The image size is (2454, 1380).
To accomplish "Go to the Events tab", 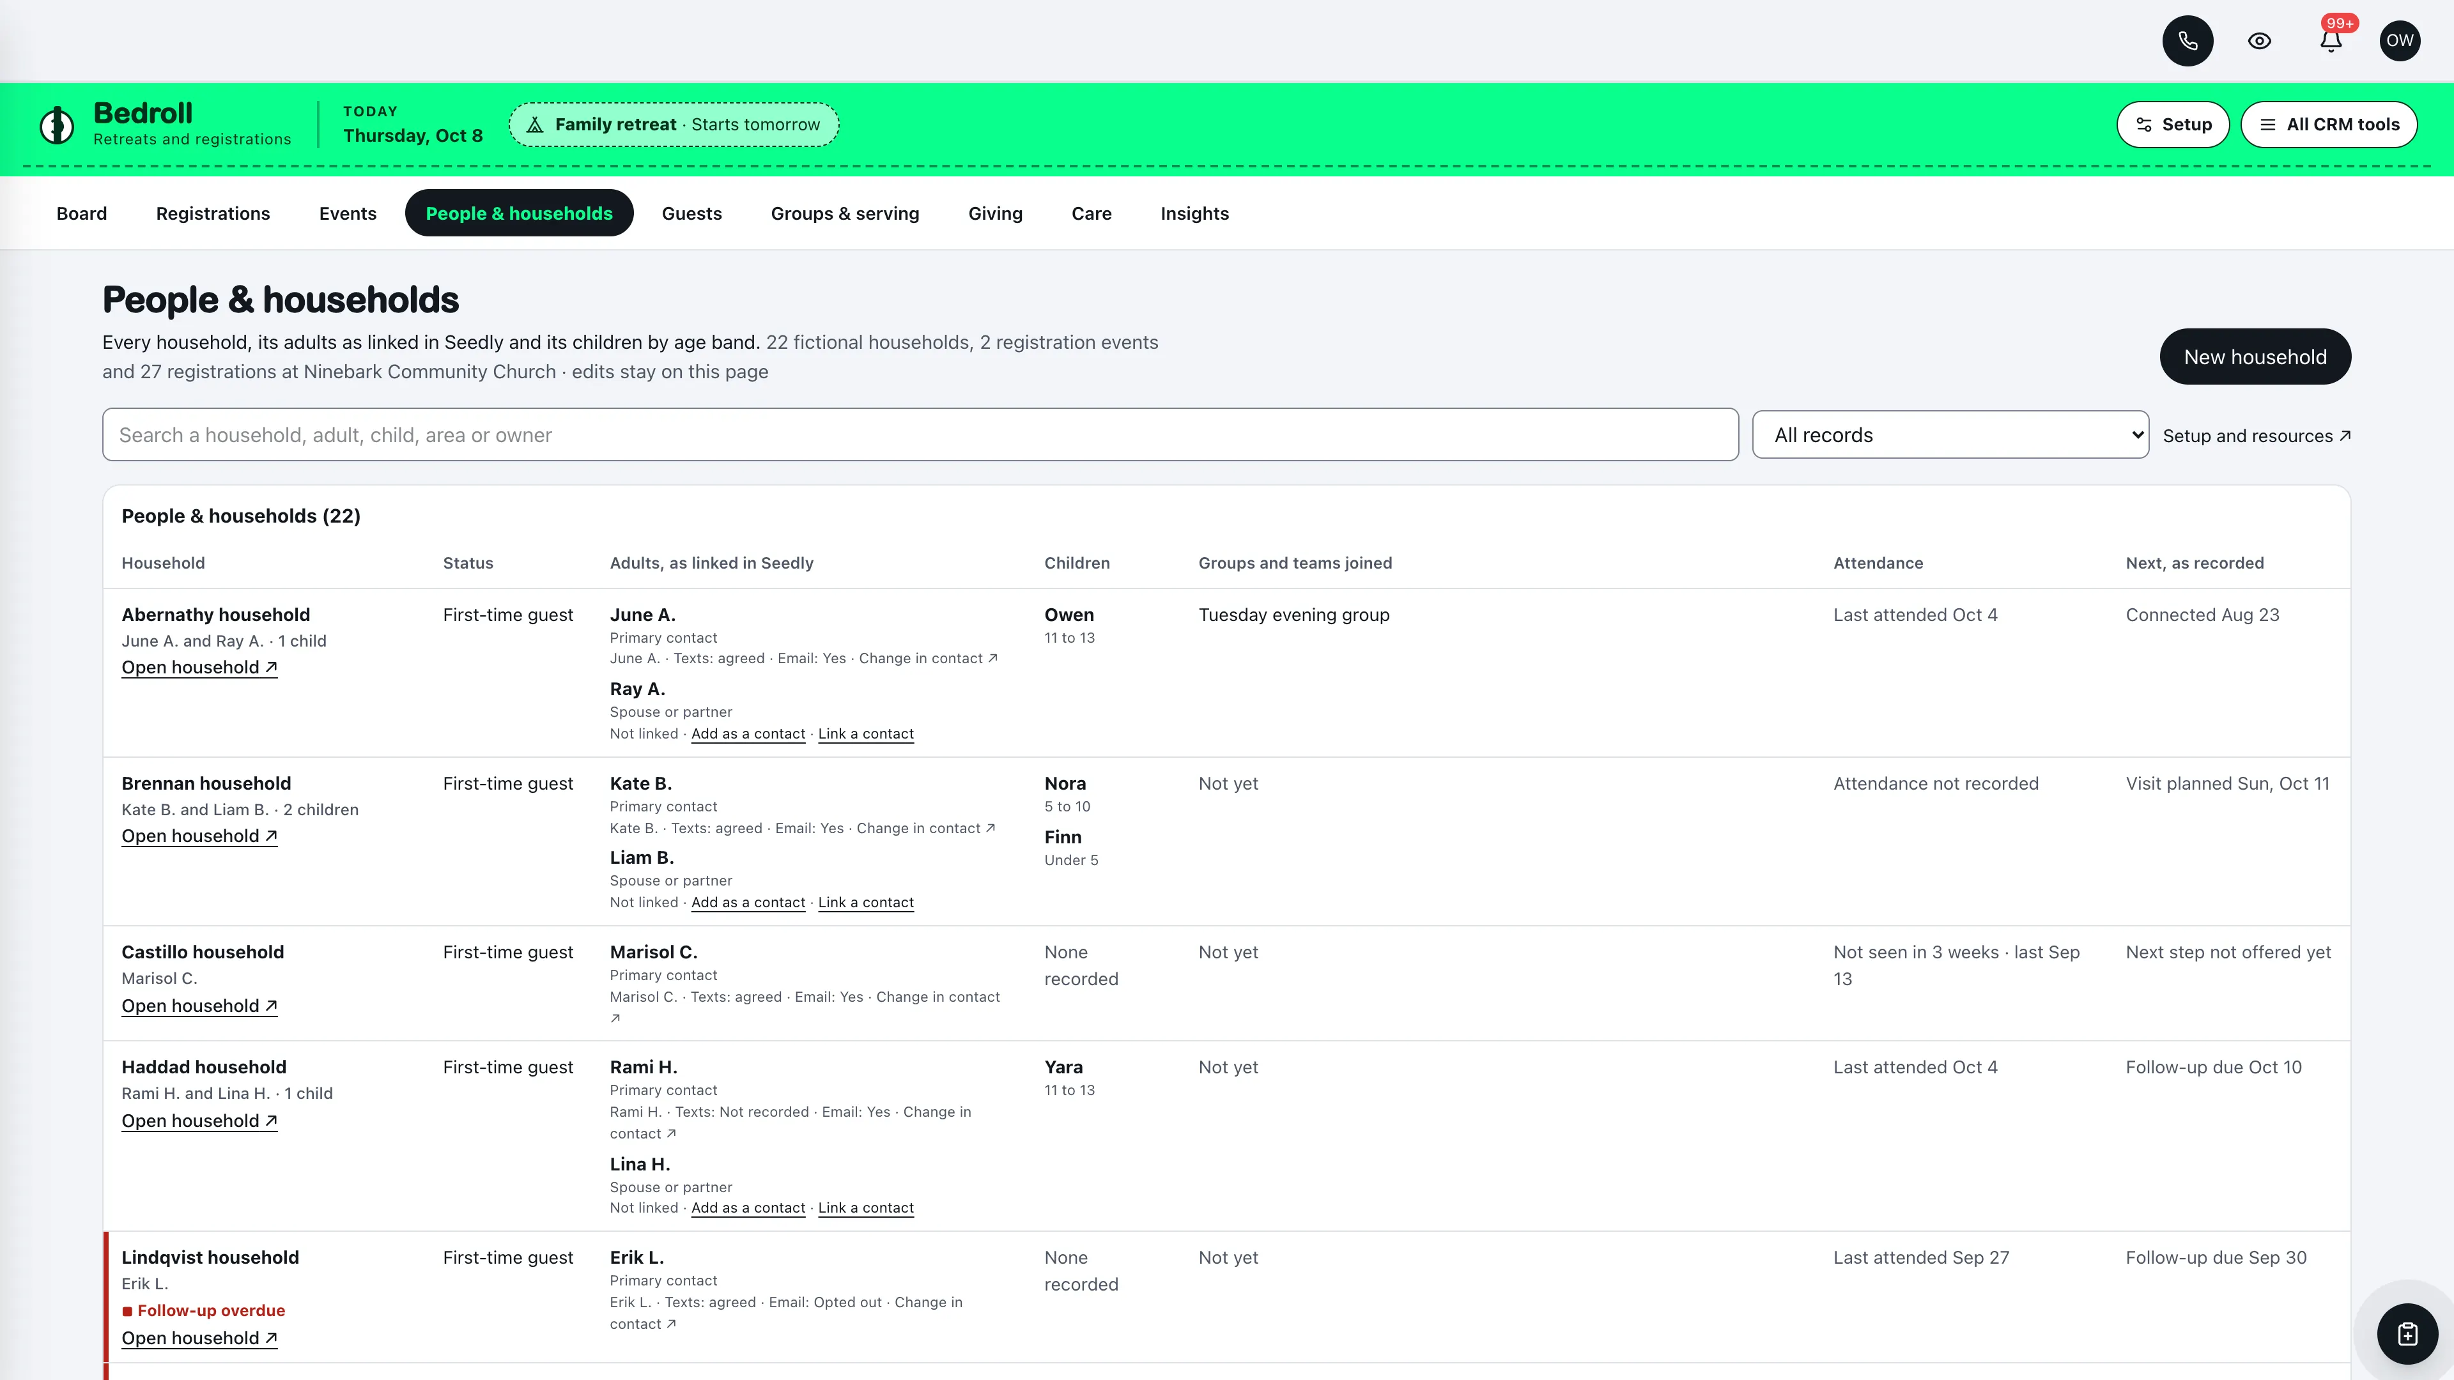I will coord(348,213).
